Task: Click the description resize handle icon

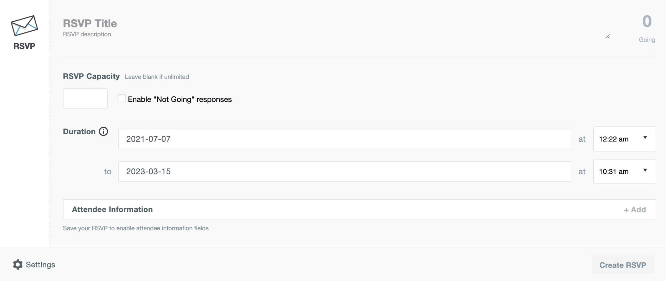Action: pyautogui.click(x=608, y=37)
